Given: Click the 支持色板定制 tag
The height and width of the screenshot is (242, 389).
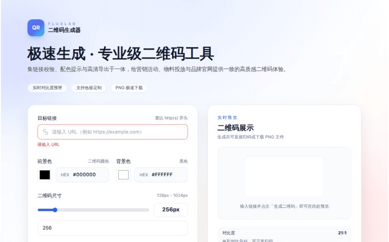Looking at the screenshot, I should (89, 88).
